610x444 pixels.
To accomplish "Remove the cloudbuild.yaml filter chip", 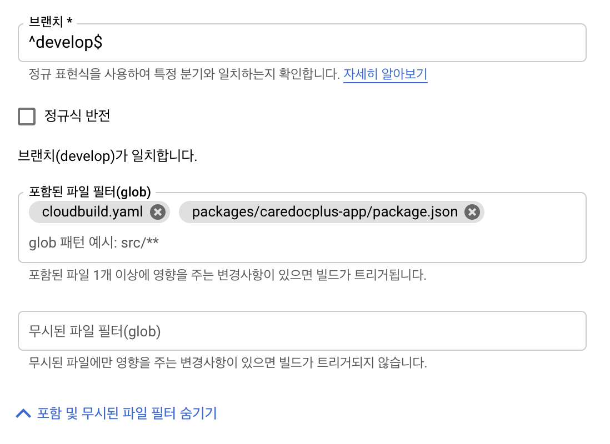I will 158,212.
